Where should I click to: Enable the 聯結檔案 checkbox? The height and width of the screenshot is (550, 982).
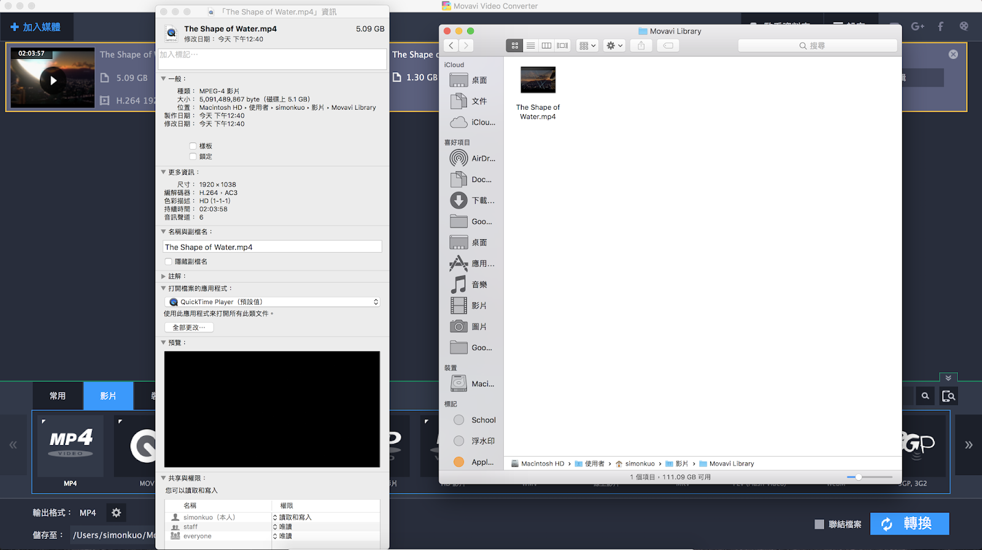point(819,524)
